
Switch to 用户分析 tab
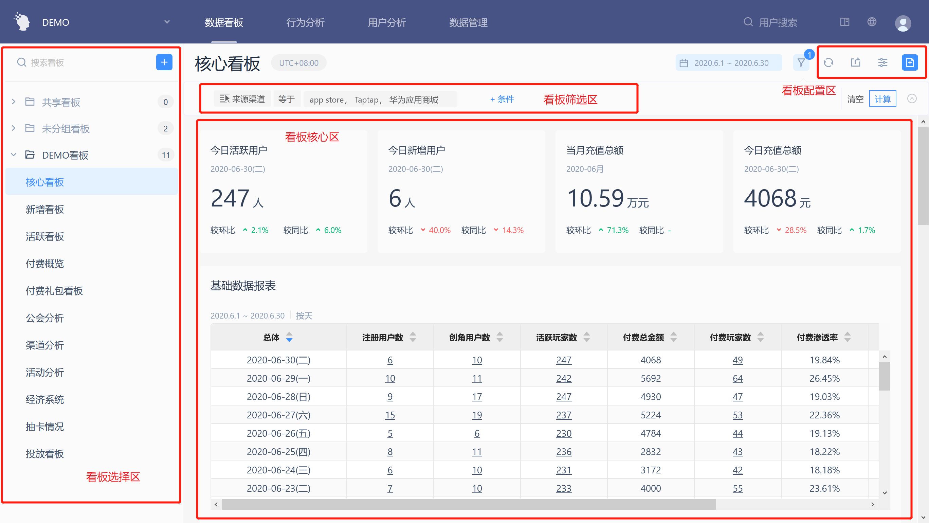(x=387, y=22)
